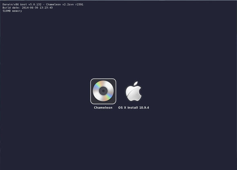Choose the Apple logo boot entry

[134, 91]
